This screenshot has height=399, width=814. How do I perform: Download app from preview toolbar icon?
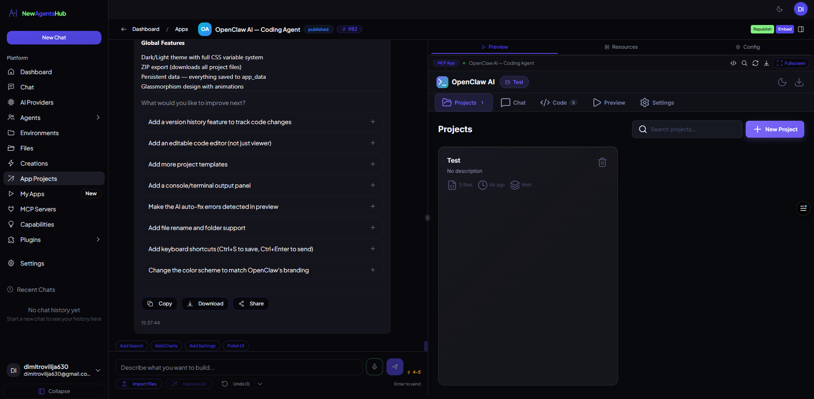[766, 63]
